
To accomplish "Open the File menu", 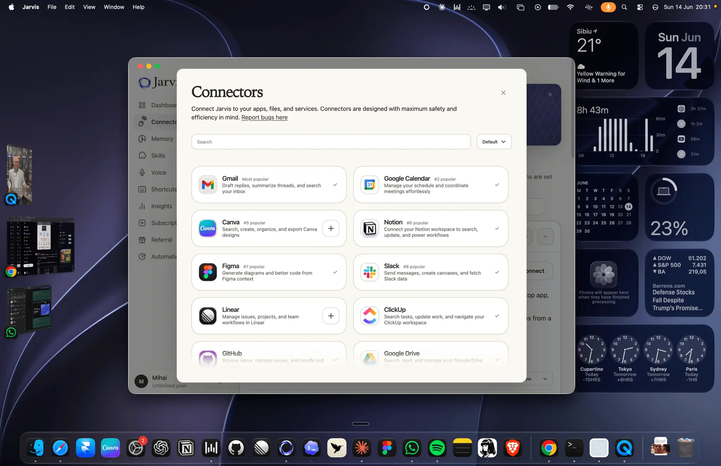I will (52, 7).
